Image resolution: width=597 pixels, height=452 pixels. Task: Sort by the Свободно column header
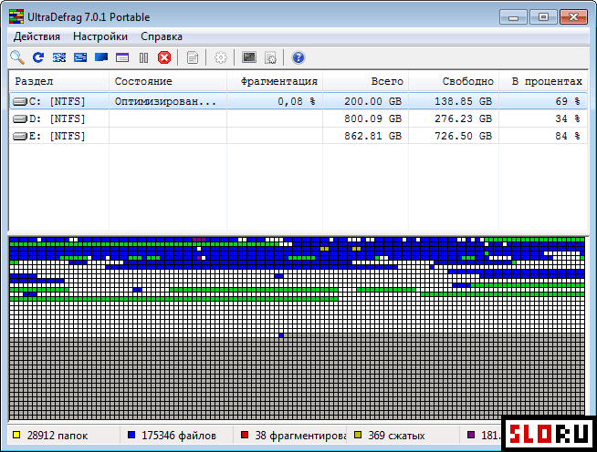tap(454, 81)
